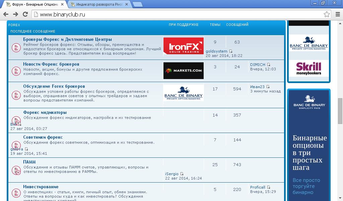
Task: Open latest post icon next to Иван23
Action: pyautogui.click(x=268, y=87)
